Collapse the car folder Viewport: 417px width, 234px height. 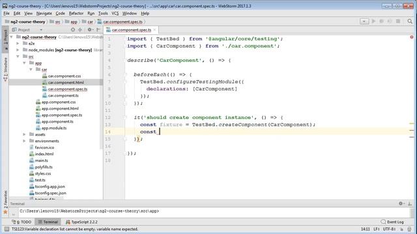[31, 70]
